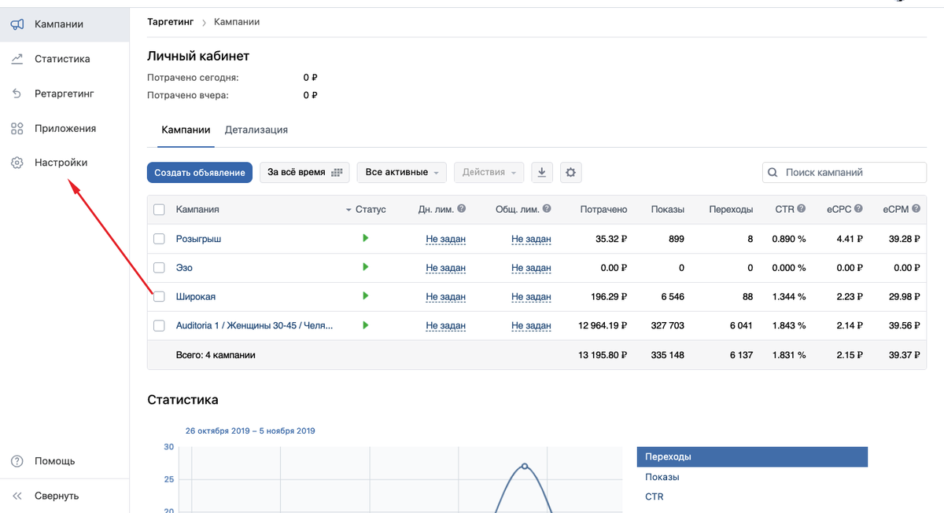Open Статистика in the sidebar menu
Image resolution: width=944 pixels, height=513 pixels.
[x=65, y=59]
